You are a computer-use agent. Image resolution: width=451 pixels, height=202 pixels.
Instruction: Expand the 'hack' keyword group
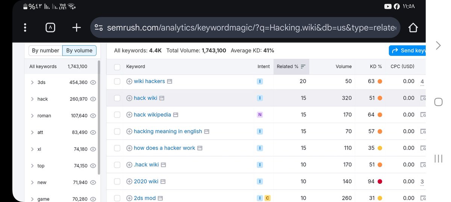[32, 99]
